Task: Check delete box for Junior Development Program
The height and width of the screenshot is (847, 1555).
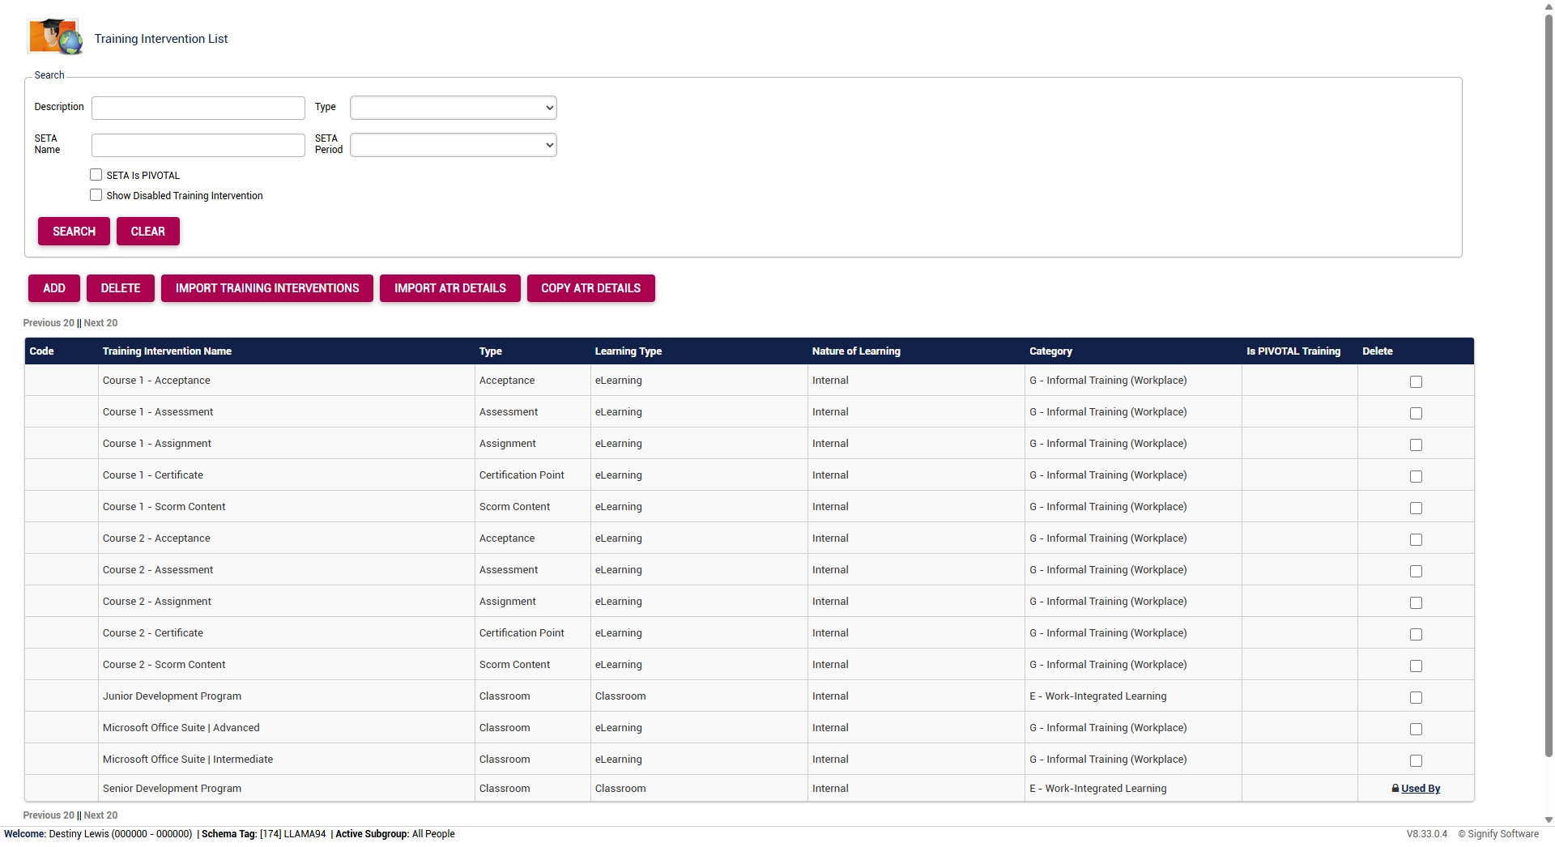Action: (1416, 697)
